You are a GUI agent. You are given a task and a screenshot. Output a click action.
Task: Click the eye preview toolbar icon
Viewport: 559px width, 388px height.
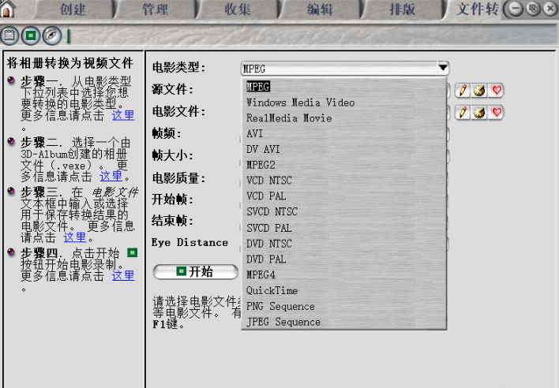(52, 35)
